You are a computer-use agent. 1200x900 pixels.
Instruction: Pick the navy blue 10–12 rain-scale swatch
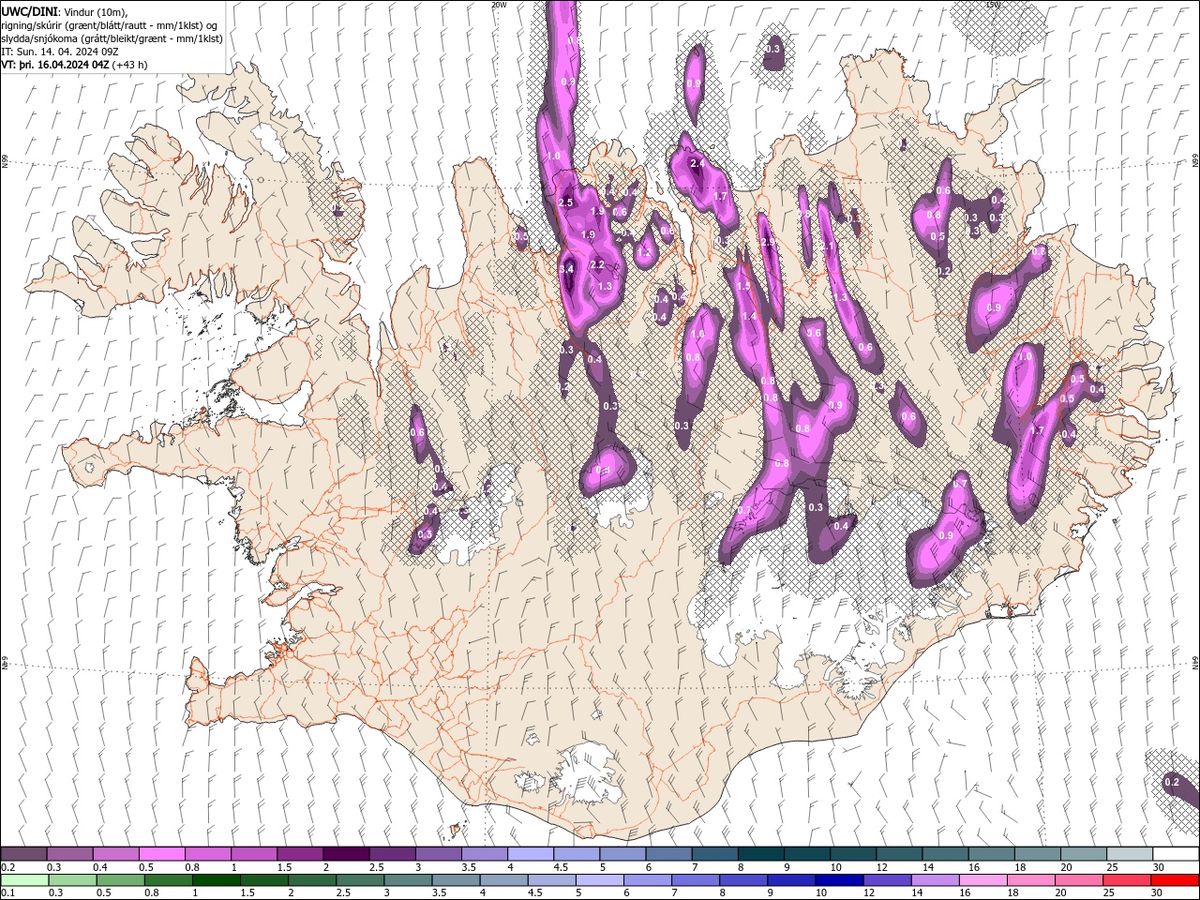(839, 879)
